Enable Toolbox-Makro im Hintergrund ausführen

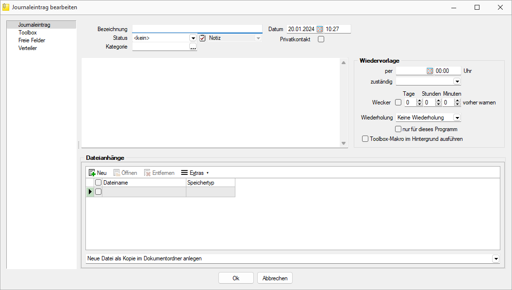(x=365, y=139)
